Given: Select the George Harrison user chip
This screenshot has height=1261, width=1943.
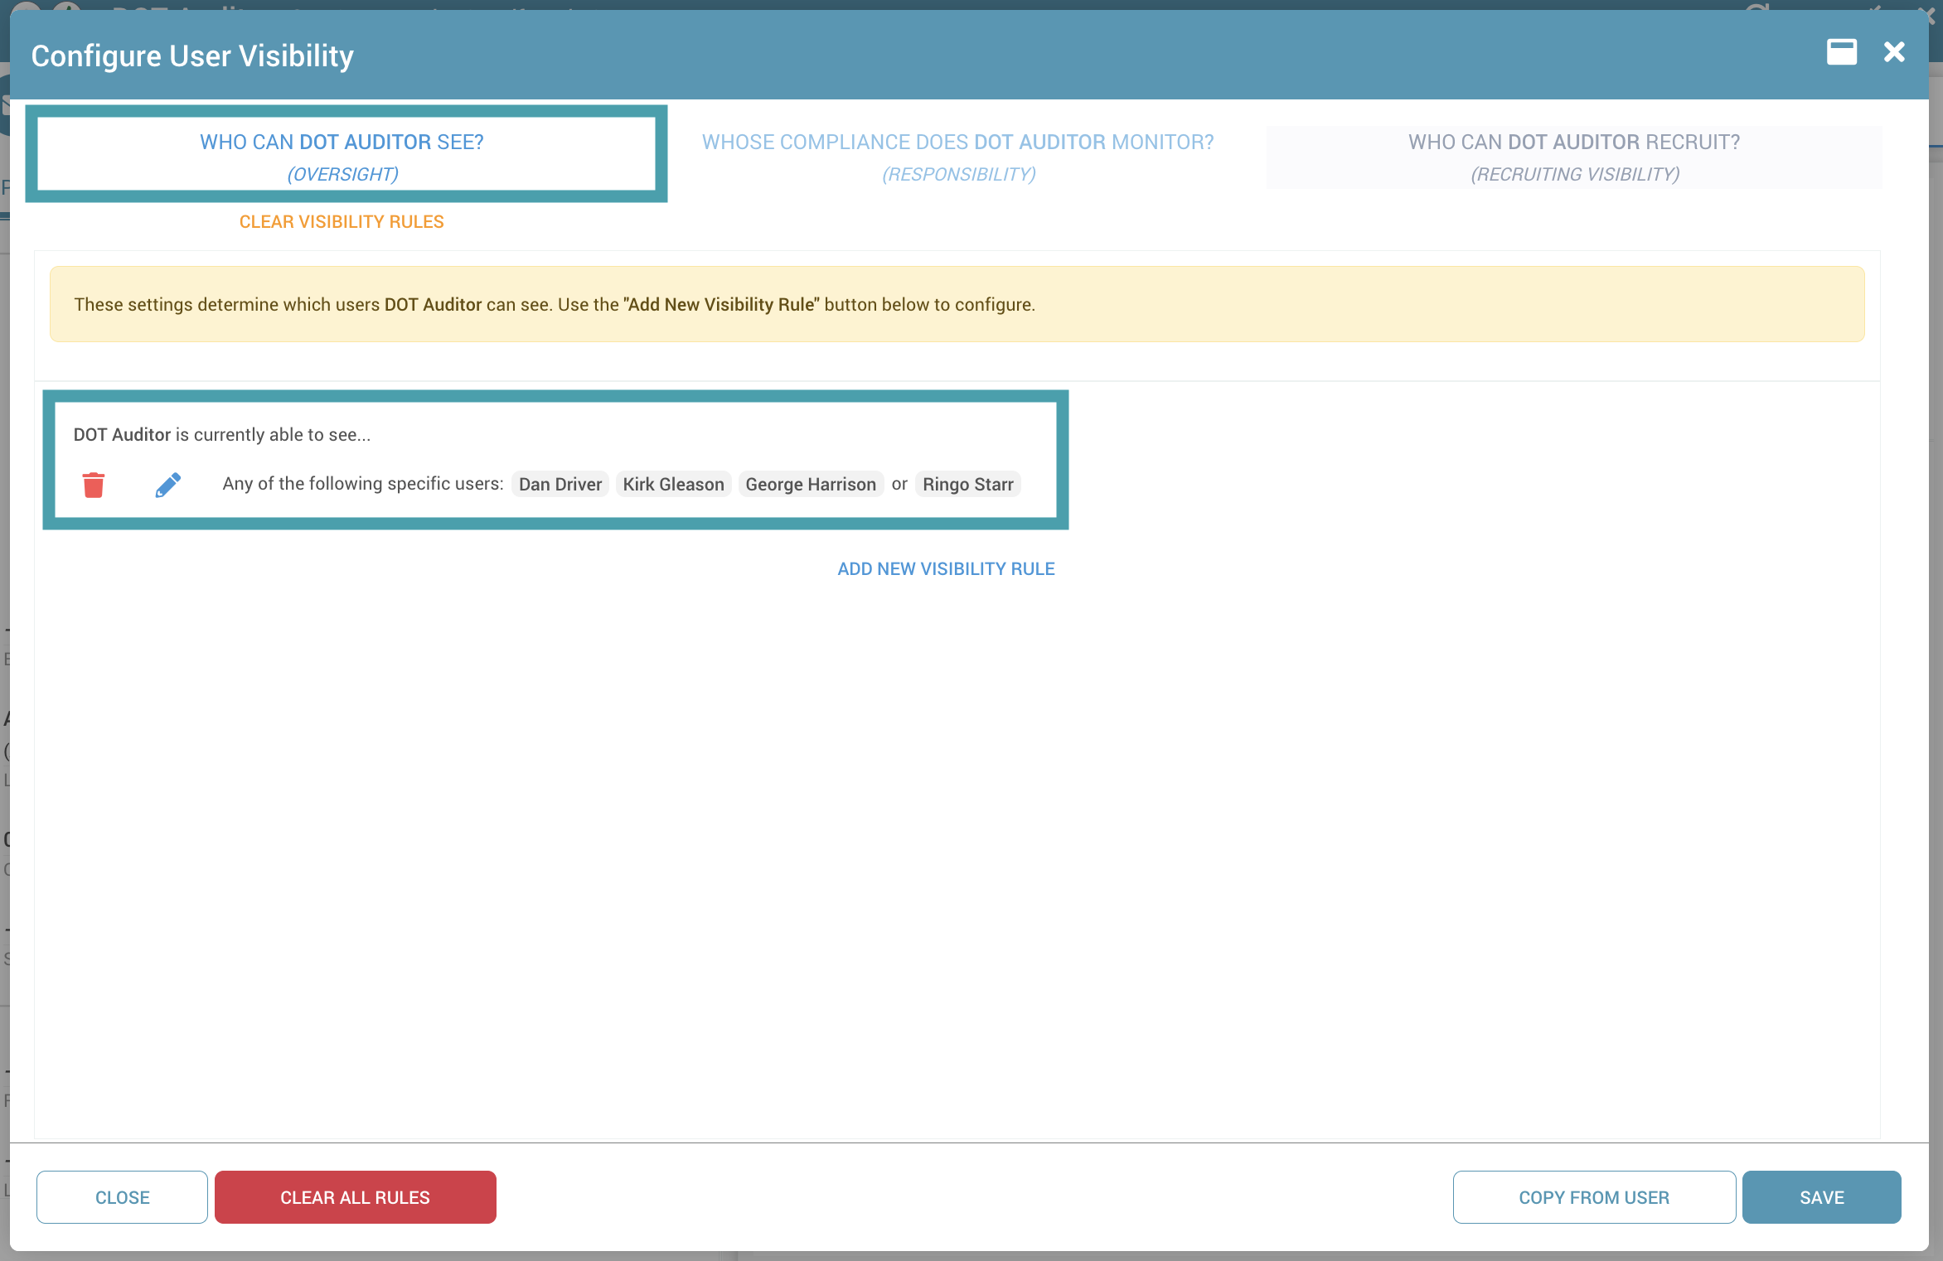Looking at the screenshot, I should coord(810,485).
